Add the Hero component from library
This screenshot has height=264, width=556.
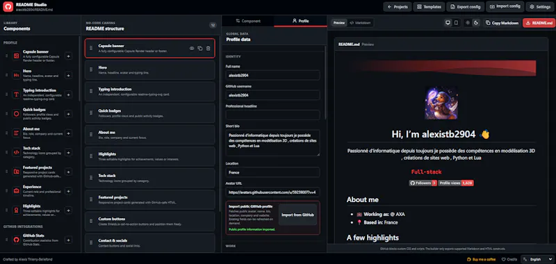coord(68,75)
